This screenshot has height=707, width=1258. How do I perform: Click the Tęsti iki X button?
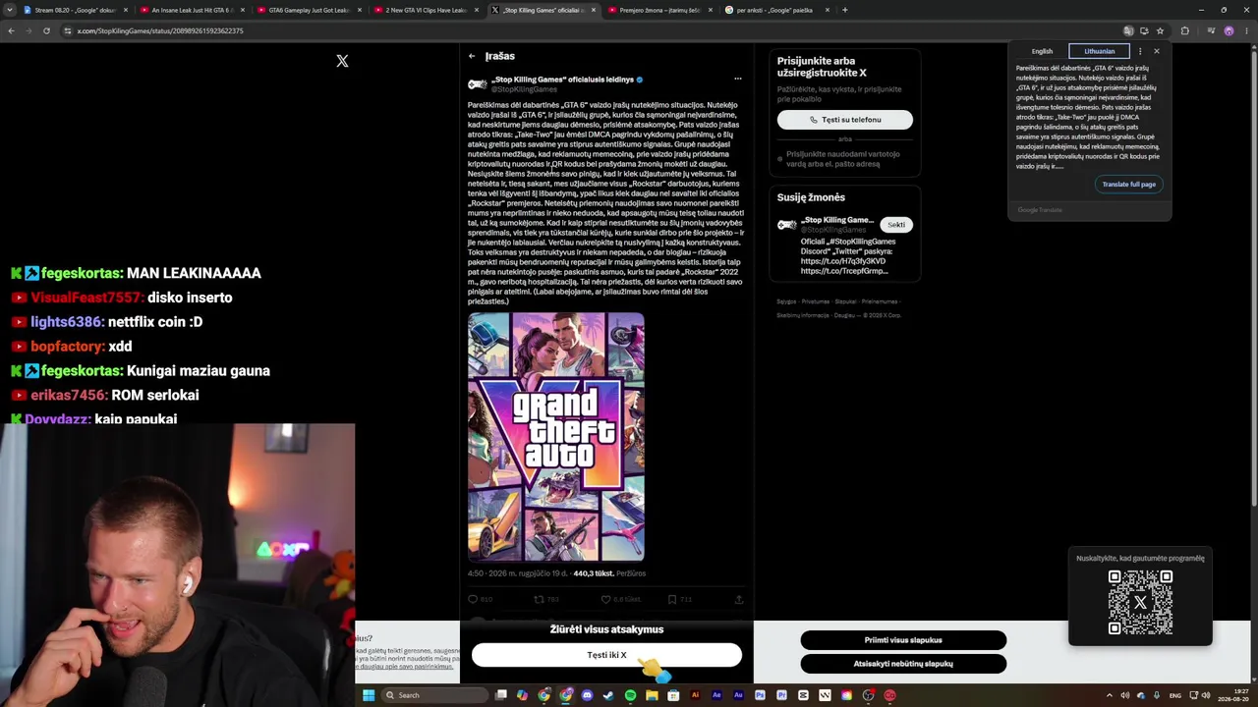point(606,655)
